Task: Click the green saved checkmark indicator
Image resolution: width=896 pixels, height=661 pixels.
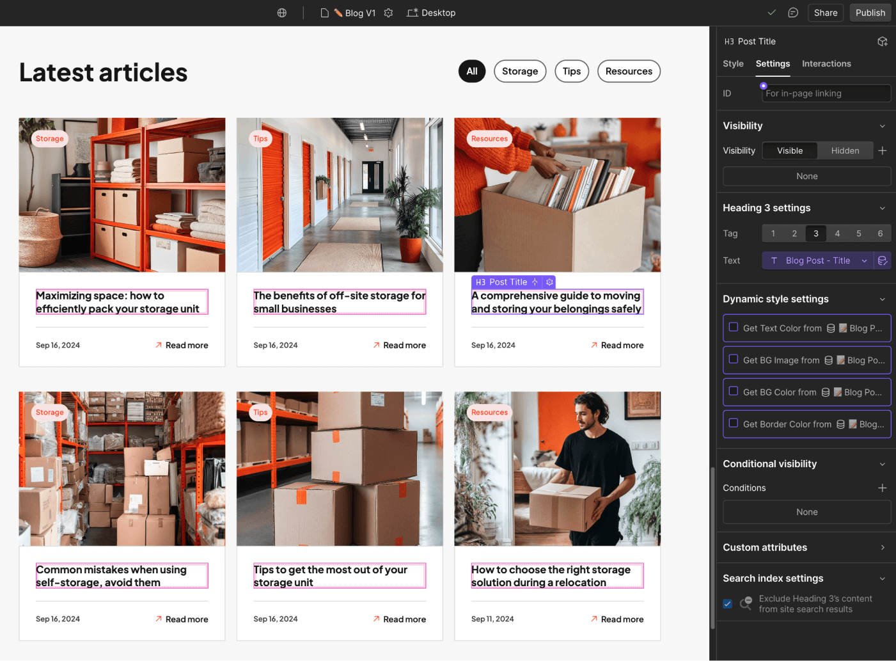Action: tap(771, 12)
